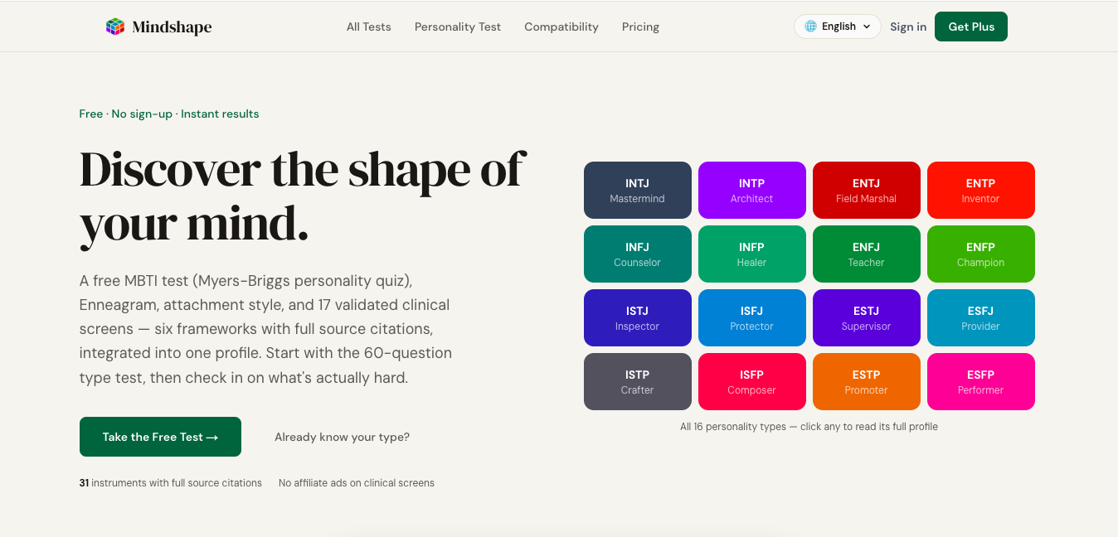Image resolution: width=1118 pixels, height=537 pixels.
Task: Go to the Personality Test page
Action: pyautogui.click(x=458, y=27)
